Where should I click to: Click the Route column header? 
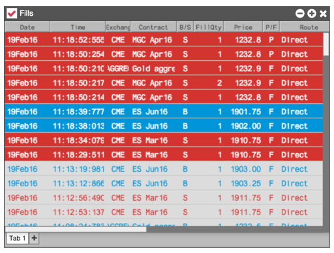click(x=305, y=27)
